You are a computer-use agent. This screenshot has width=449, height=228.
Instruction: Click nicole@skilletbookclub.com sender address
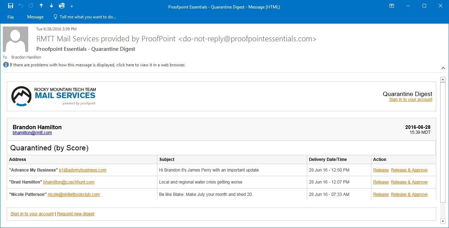click(74, 194)
